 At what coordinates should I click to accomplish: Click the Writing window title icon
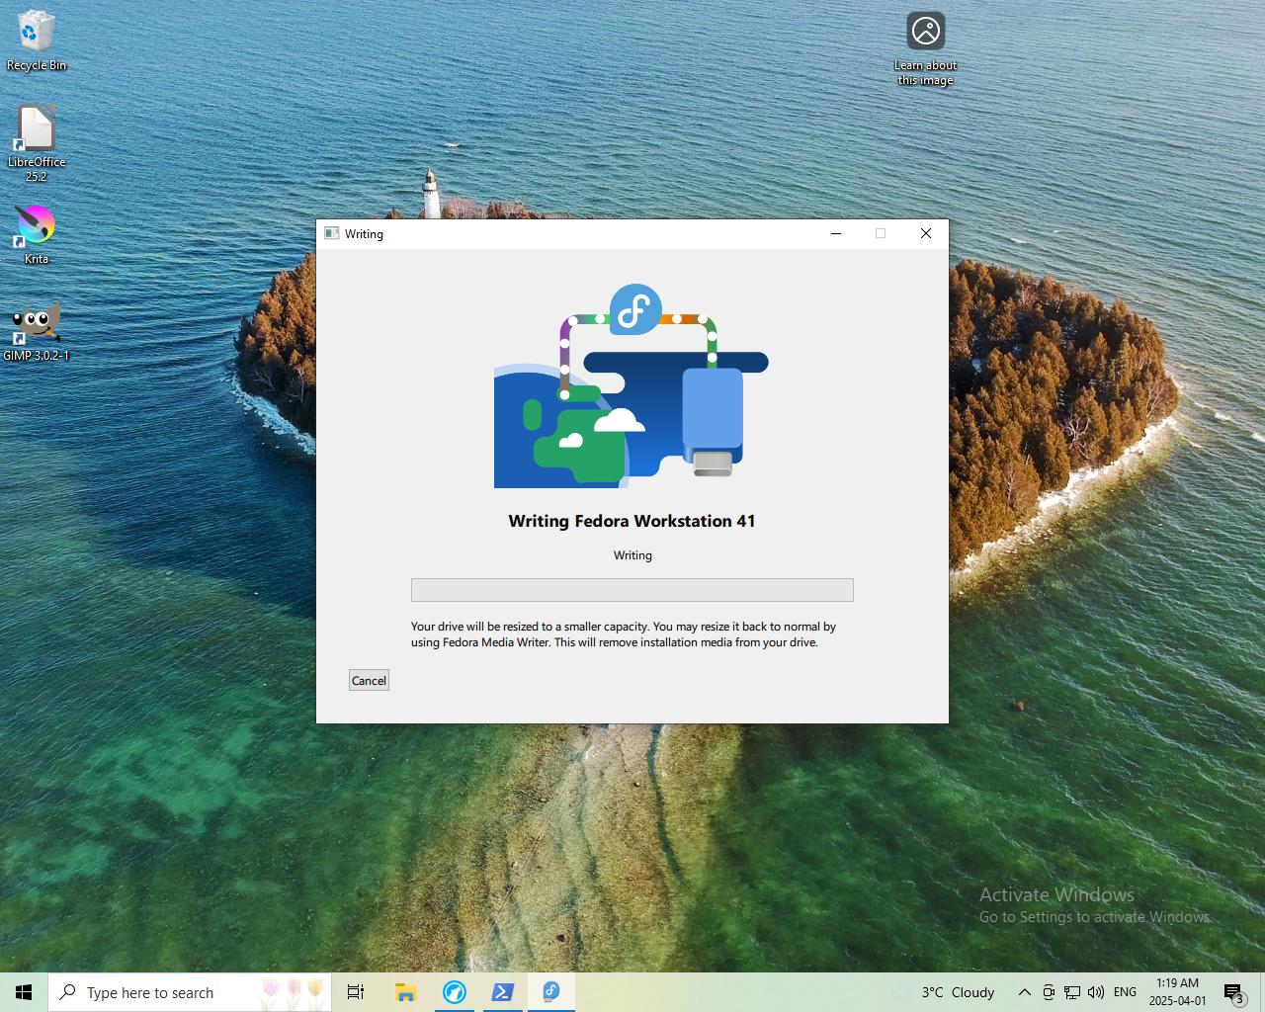pos(331,233)
